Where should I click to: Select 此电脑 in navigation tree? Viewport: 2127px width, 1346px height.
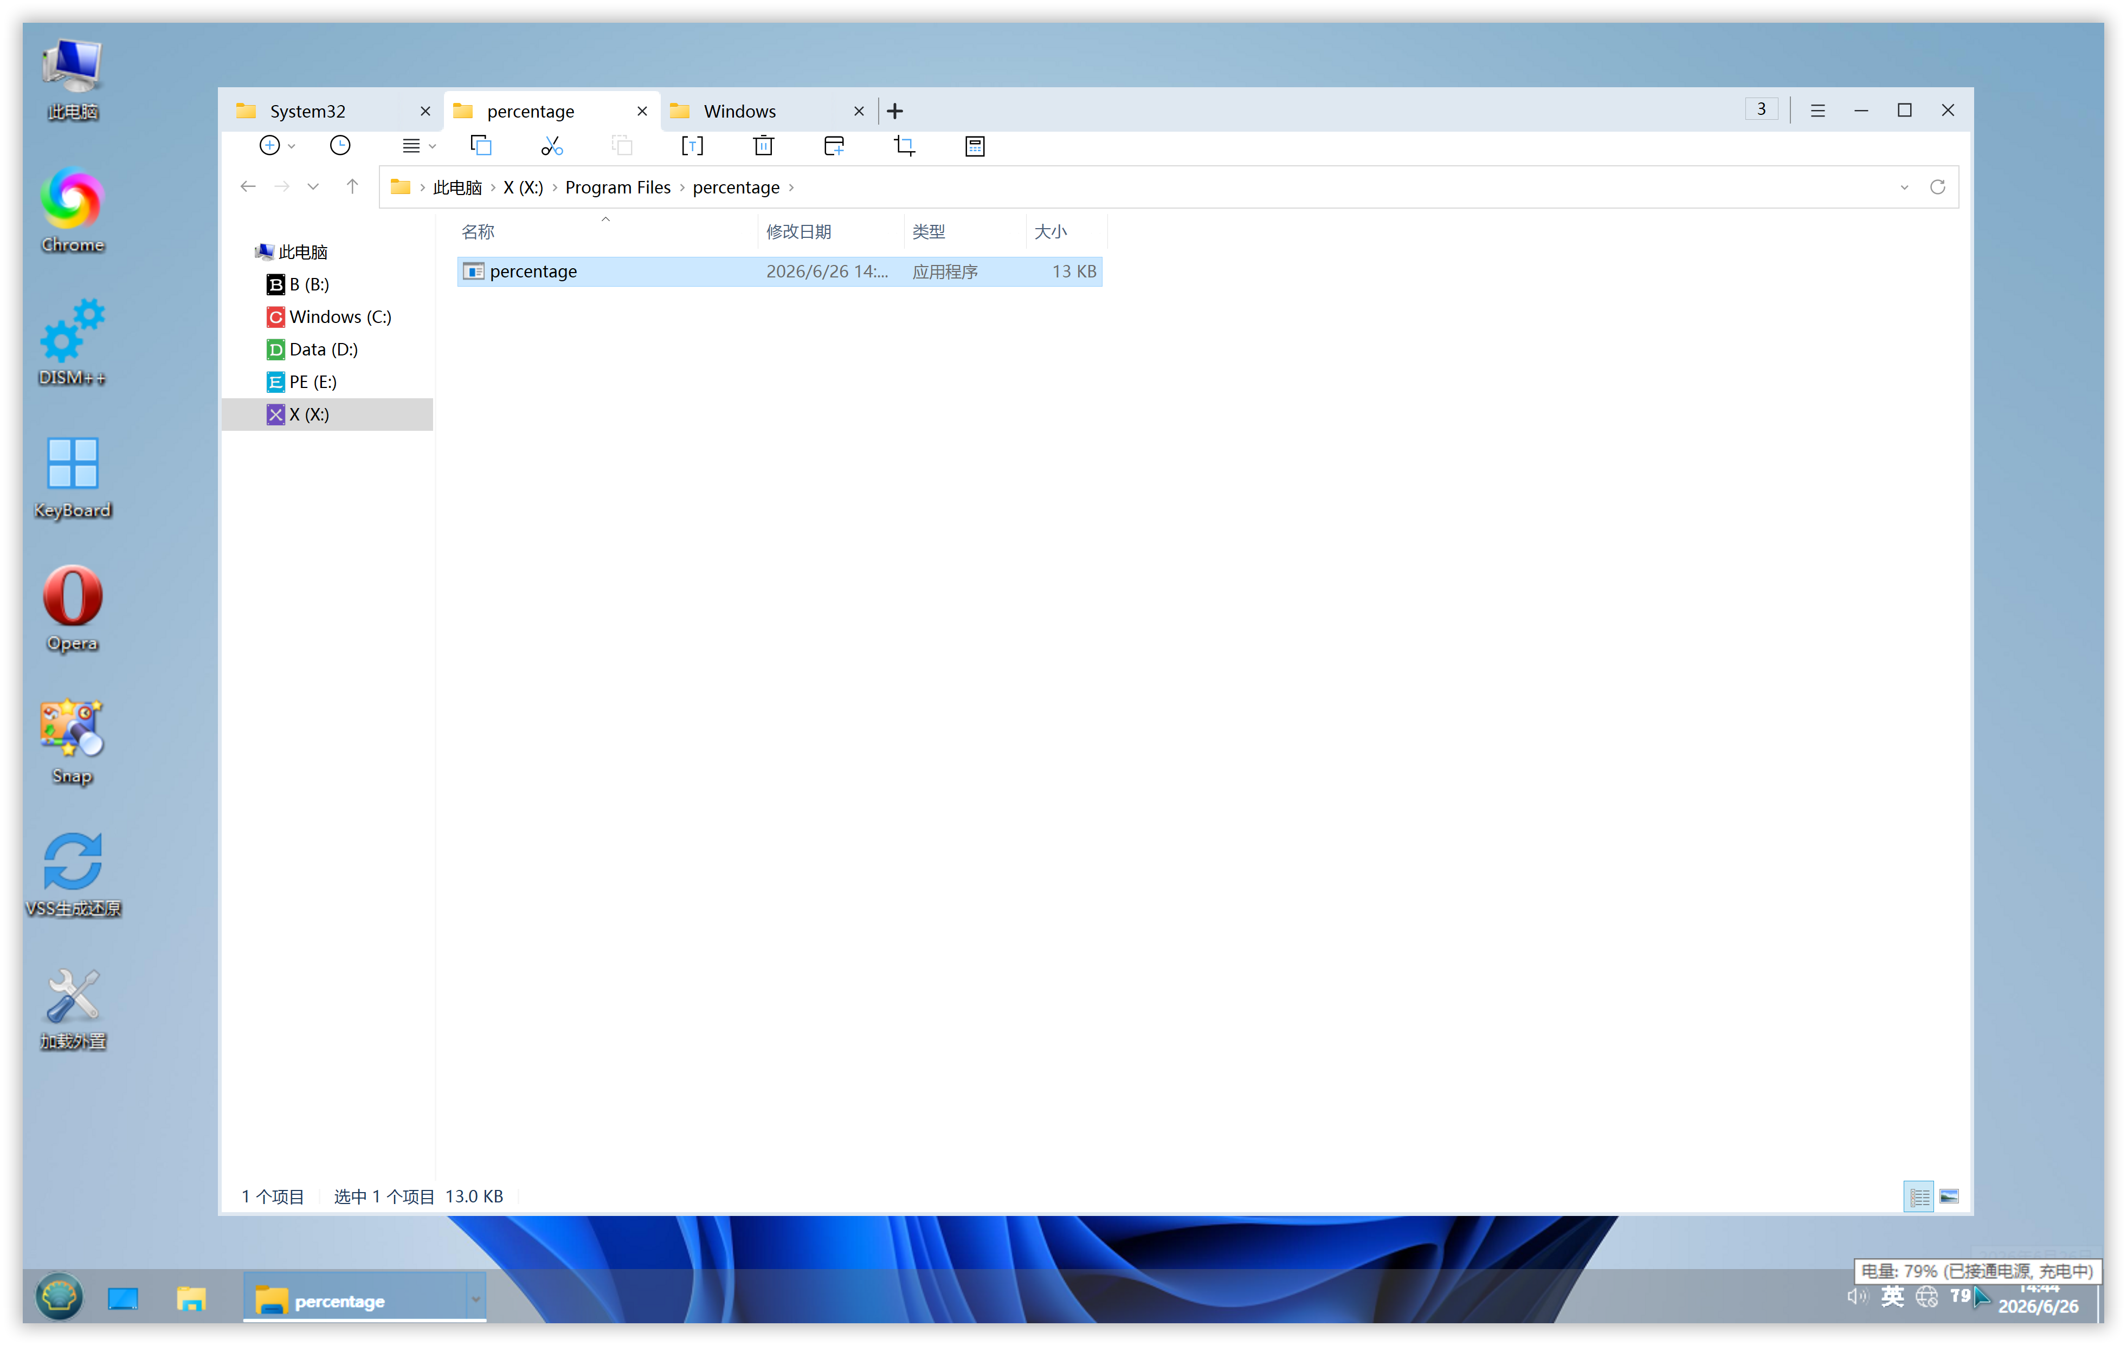point(292,252)
